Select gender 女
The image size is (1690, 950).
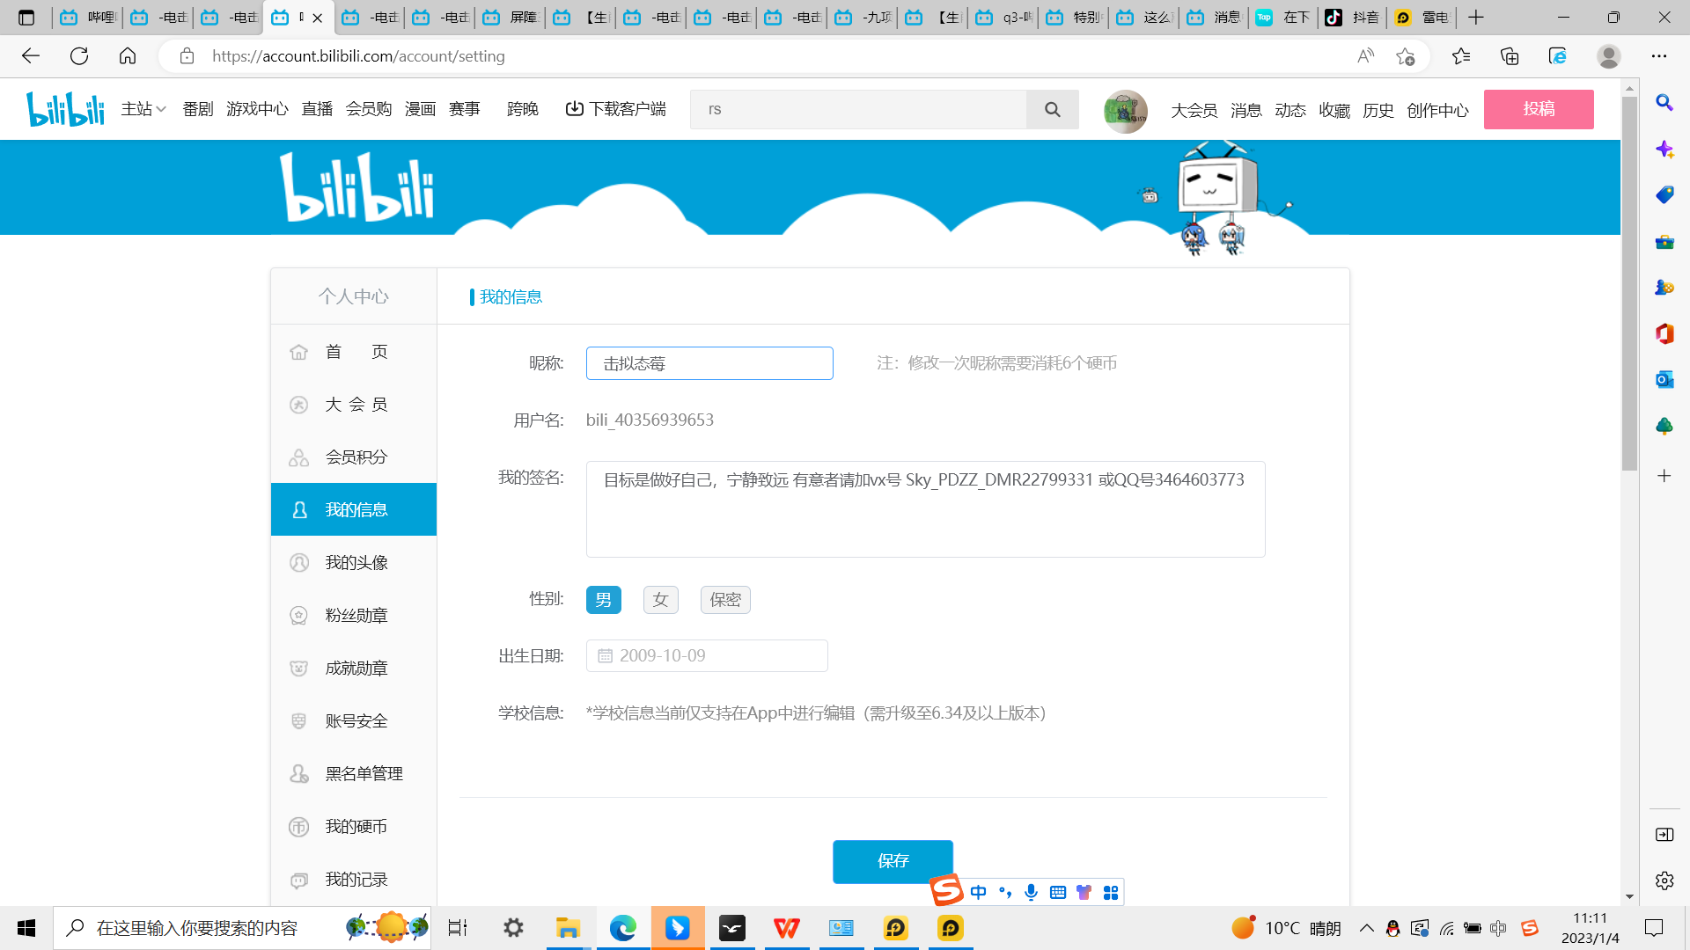661,600
